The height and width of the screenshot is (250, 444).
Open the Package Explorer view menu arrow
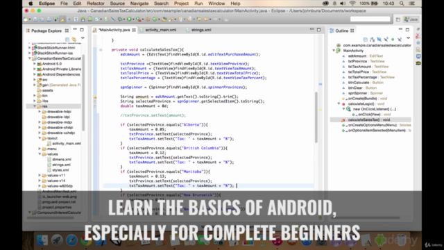point(83,37)
